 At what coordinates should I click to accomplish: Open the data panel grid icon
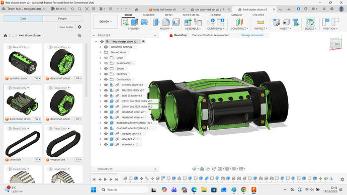94,9
